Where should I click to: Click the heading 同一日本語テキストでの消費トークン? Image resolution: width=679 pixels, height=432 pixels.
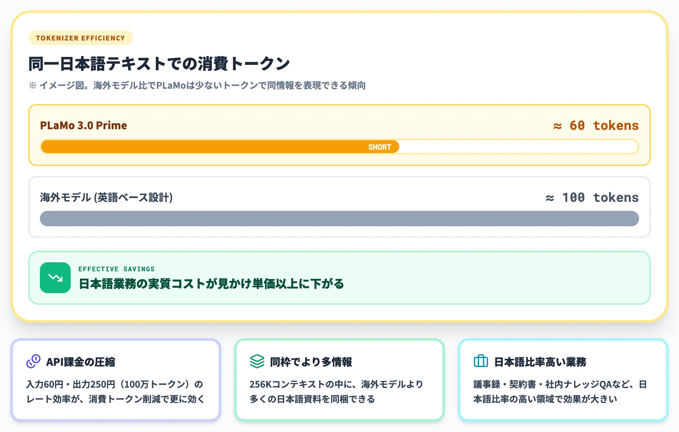coord(159,64)
